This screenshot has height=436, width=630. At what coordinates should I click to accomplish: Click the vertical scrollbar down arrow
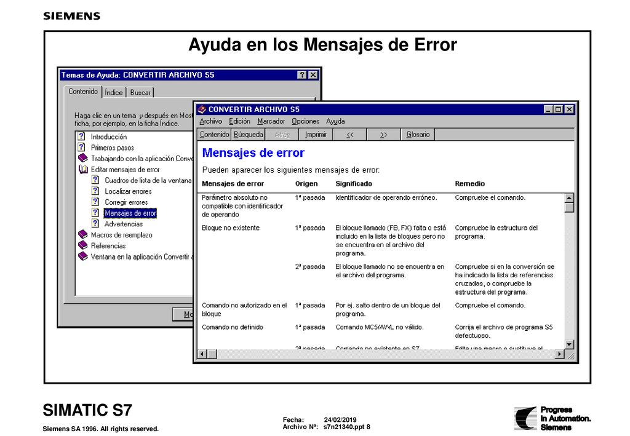pyautogui.click(x=569, y=344)
